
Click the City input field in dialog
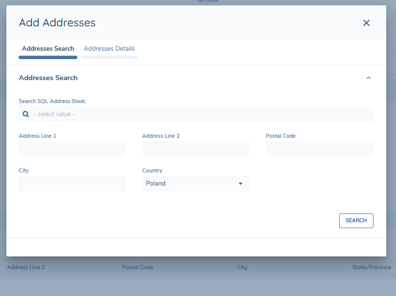click(72, 184)
